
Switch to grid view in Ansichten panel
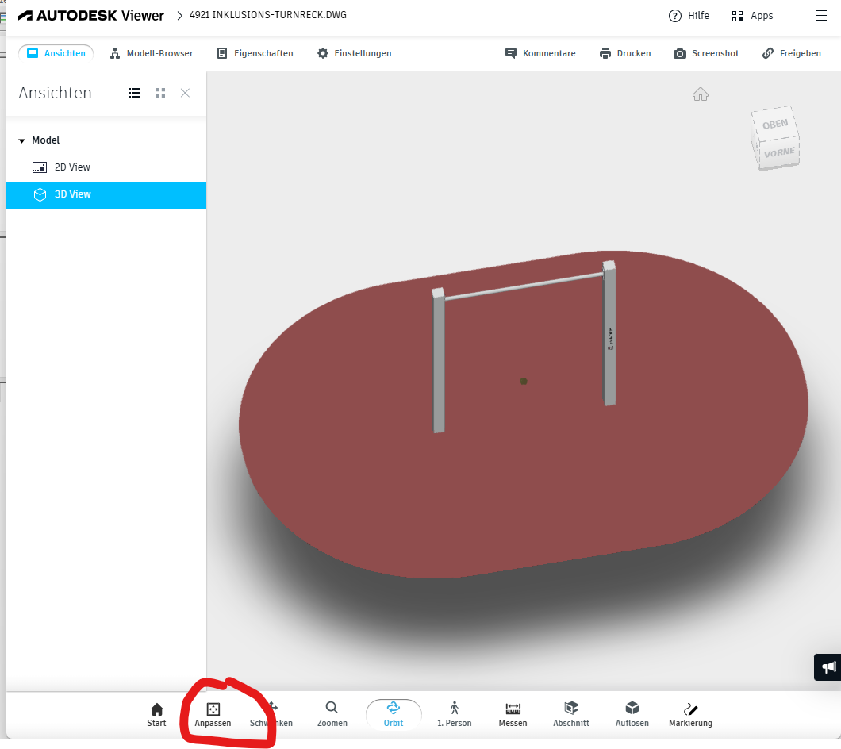click(160, 93)
